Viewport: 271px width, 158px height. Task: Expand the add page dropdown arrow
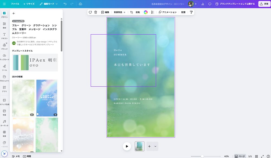click(x=155, y=146)
